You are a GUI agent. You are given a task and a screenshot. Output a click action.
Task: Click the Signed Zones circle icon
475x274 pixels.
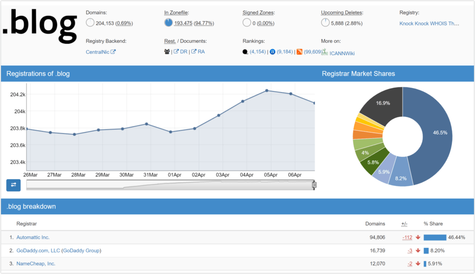(x=247, y=23)
